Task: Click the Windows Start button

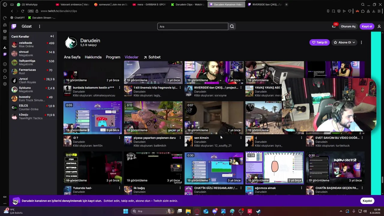Action: click(125, 211)
